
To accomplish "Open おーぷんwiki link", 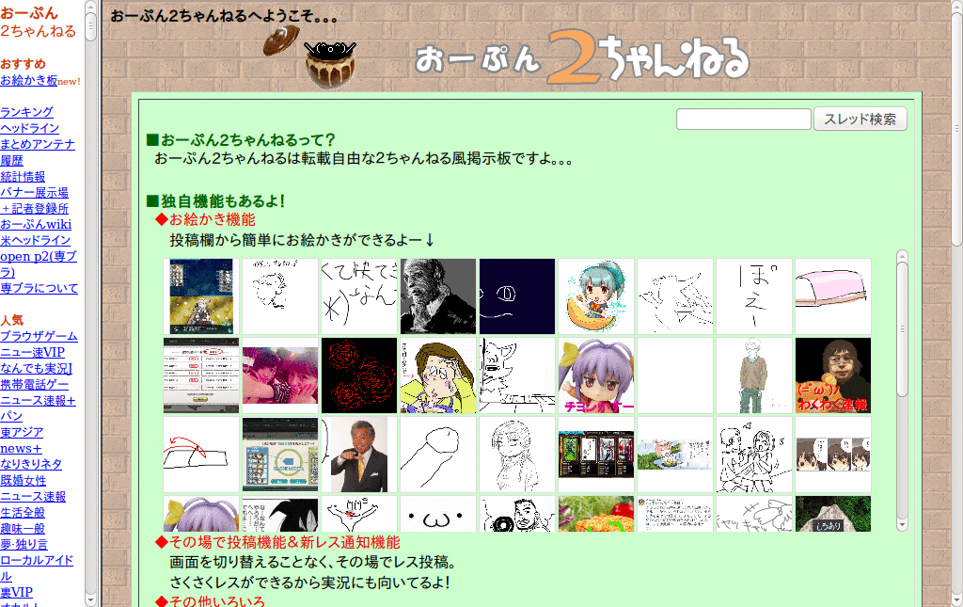I will tap(36, 224).
